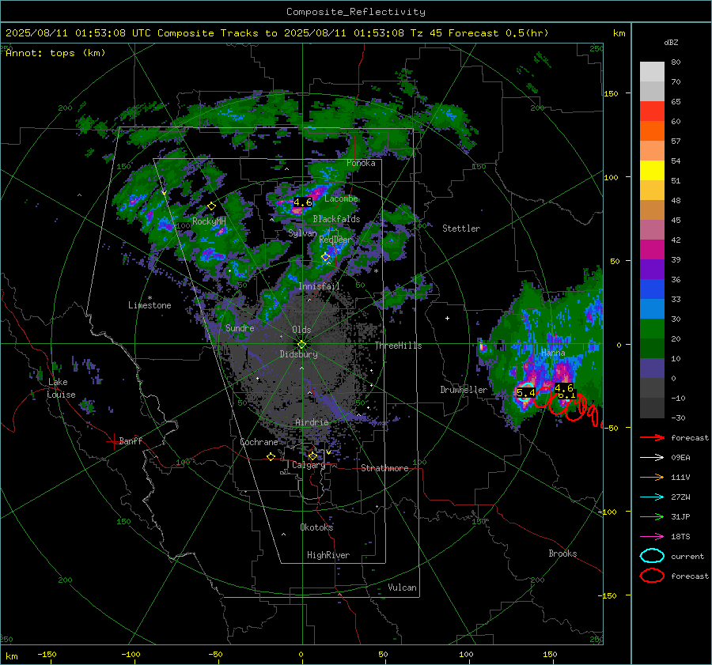Click the red 'forecast' ellipse legend icon
This screenshot has height=665, width=712.
pos(652,576)
